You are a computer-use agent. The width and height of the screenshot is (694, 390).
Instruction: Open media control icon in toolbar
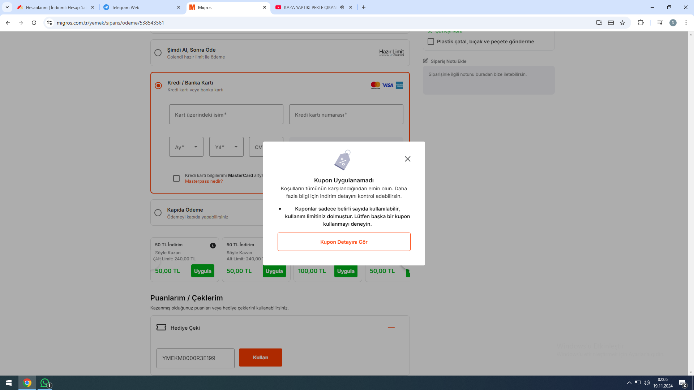coord(660,23)
